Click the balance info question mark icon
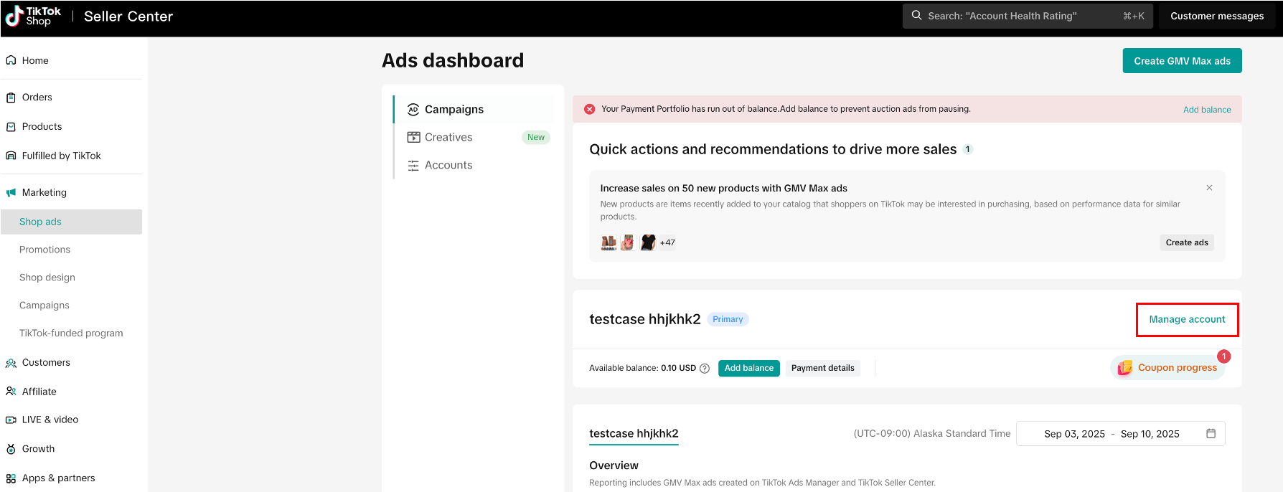 click(x=705, y=369)
